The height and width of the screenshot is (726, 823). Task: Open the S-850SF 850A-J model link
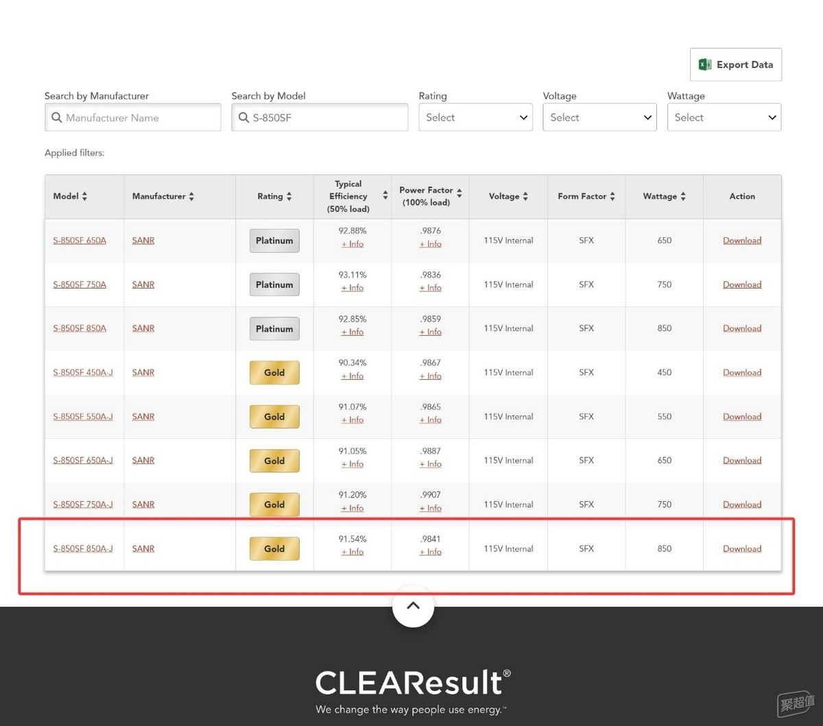tap(83, 548)
